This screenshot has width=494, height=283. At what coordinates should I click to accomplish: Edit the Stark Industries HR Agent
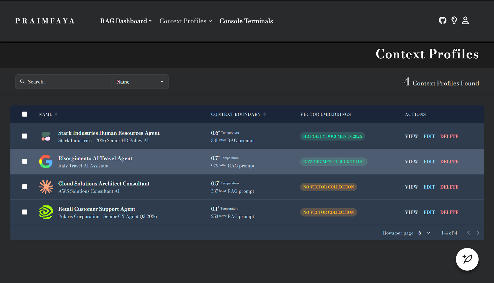[x=429, y=136]
